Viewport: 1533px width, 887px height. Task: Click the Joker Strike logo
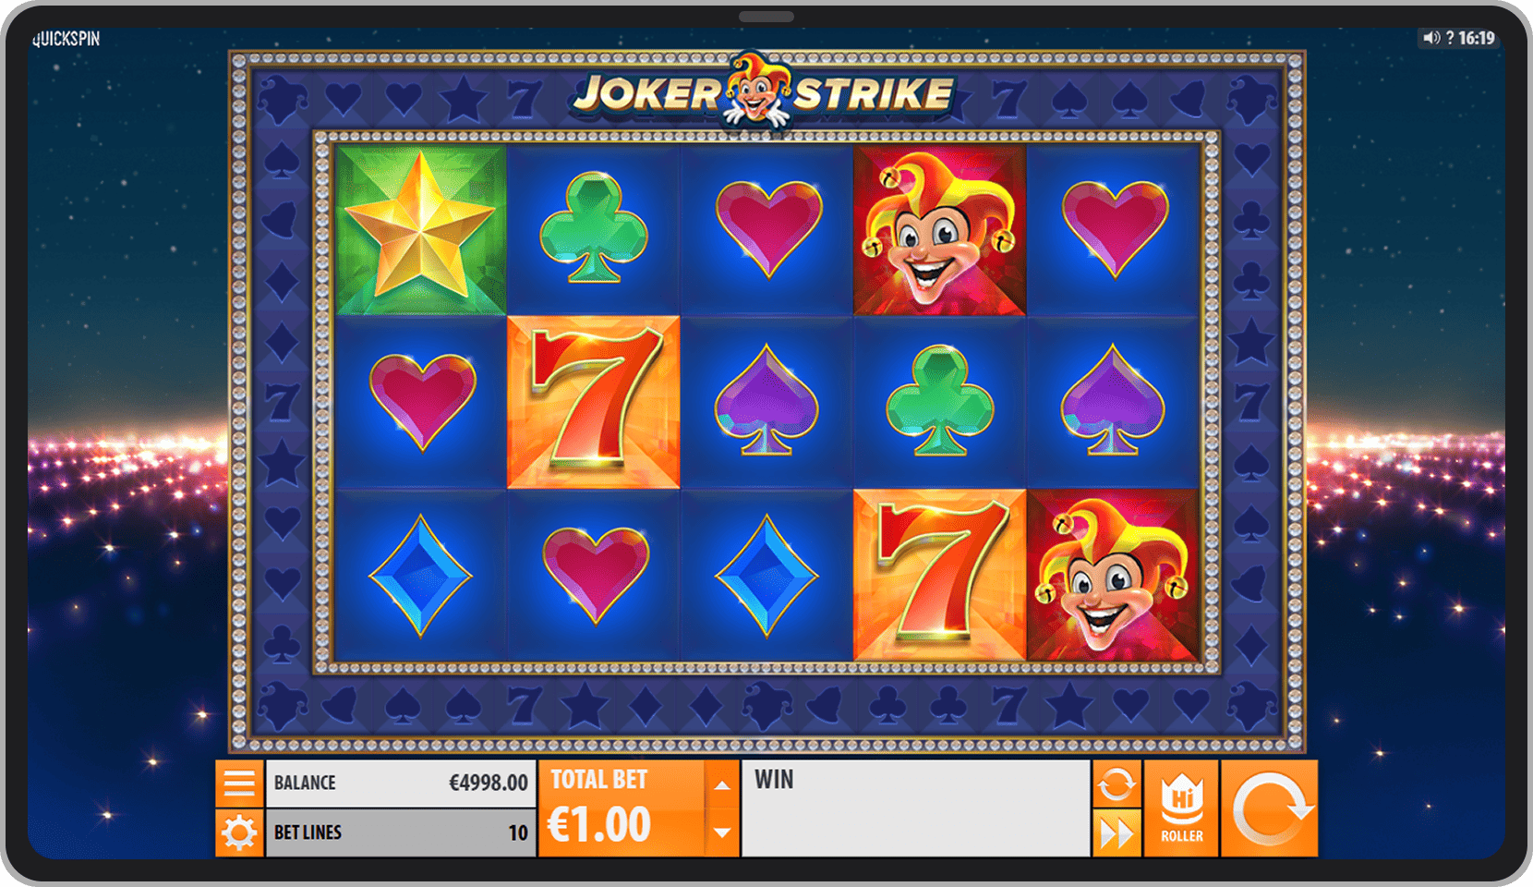[x=763, y=92]
